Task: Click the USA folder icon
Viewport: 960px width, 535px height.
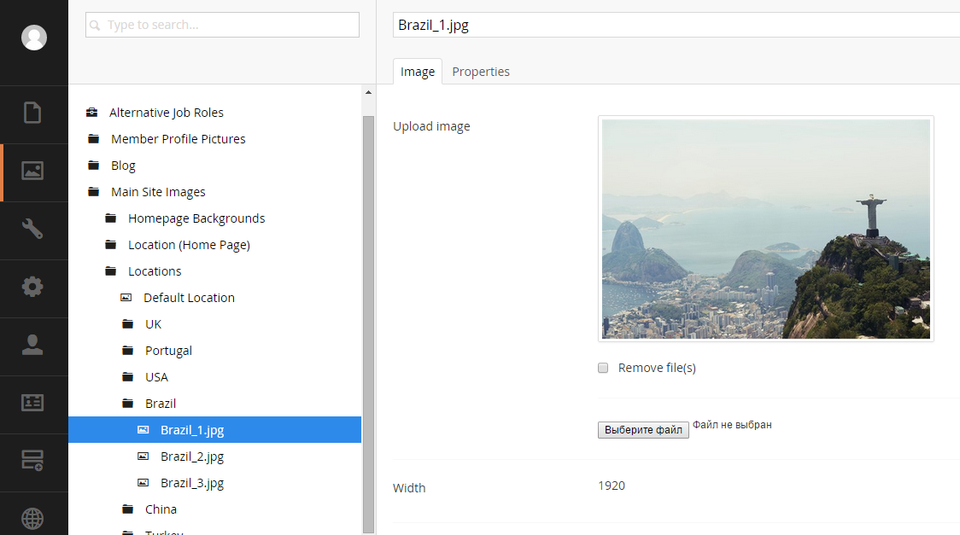Action: click(x=128, y=376)
